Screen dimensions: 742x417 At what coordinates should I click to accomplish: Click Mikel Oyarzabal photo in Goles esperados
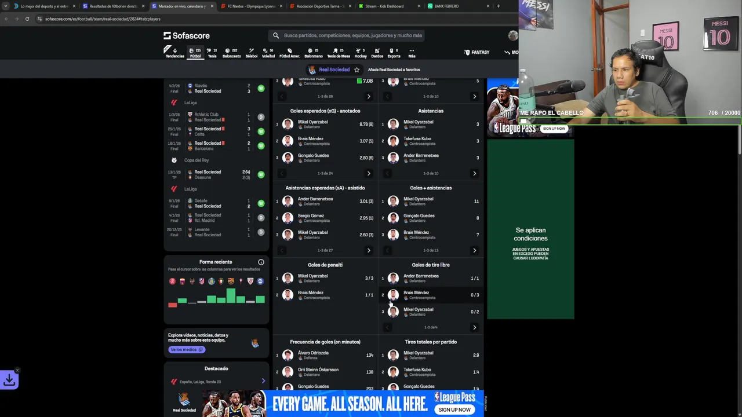click(288, 124)
